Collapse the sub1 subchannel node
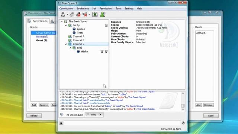The image size is (238, 134). pos(70,48)
